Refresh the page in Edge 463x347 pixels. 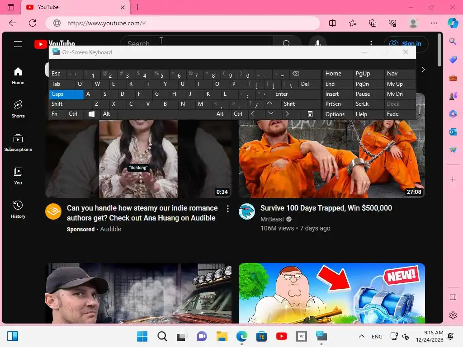point(33,23)
